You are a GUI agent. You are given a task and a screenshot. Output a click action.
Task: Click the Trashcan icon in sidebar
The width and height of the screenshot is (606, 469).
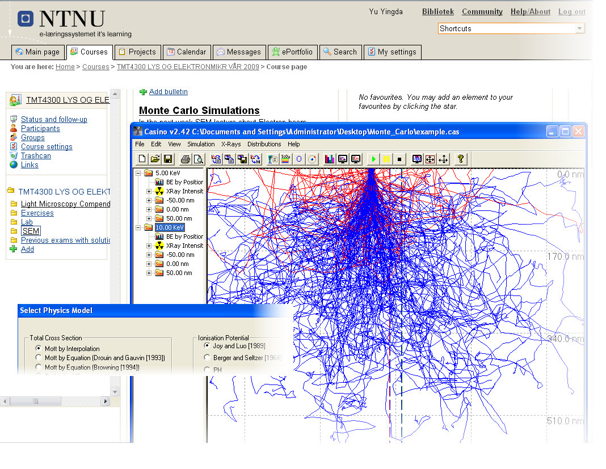(x=14, y=156)
